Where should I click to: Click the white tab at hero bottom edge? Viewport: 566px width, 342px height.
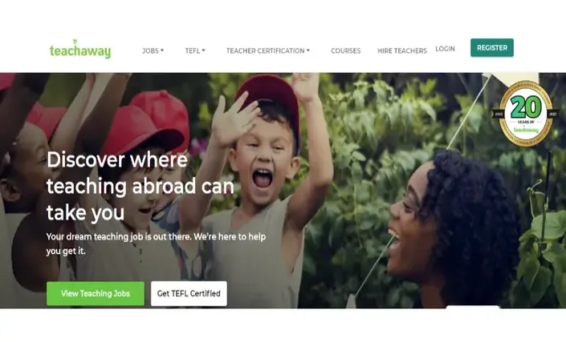473,307
